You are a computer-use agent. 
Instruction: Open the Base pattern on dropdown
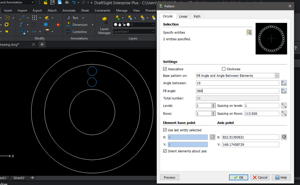tap(277, 75)
